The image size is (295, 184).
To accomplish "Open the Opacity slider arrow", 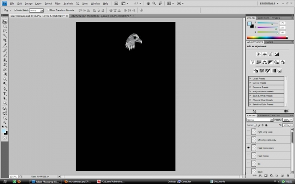I will coord(291,120).
